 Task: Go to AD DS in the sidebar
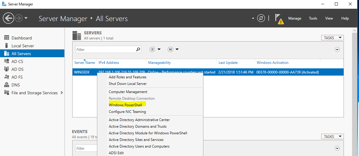[x=17, y=69]
